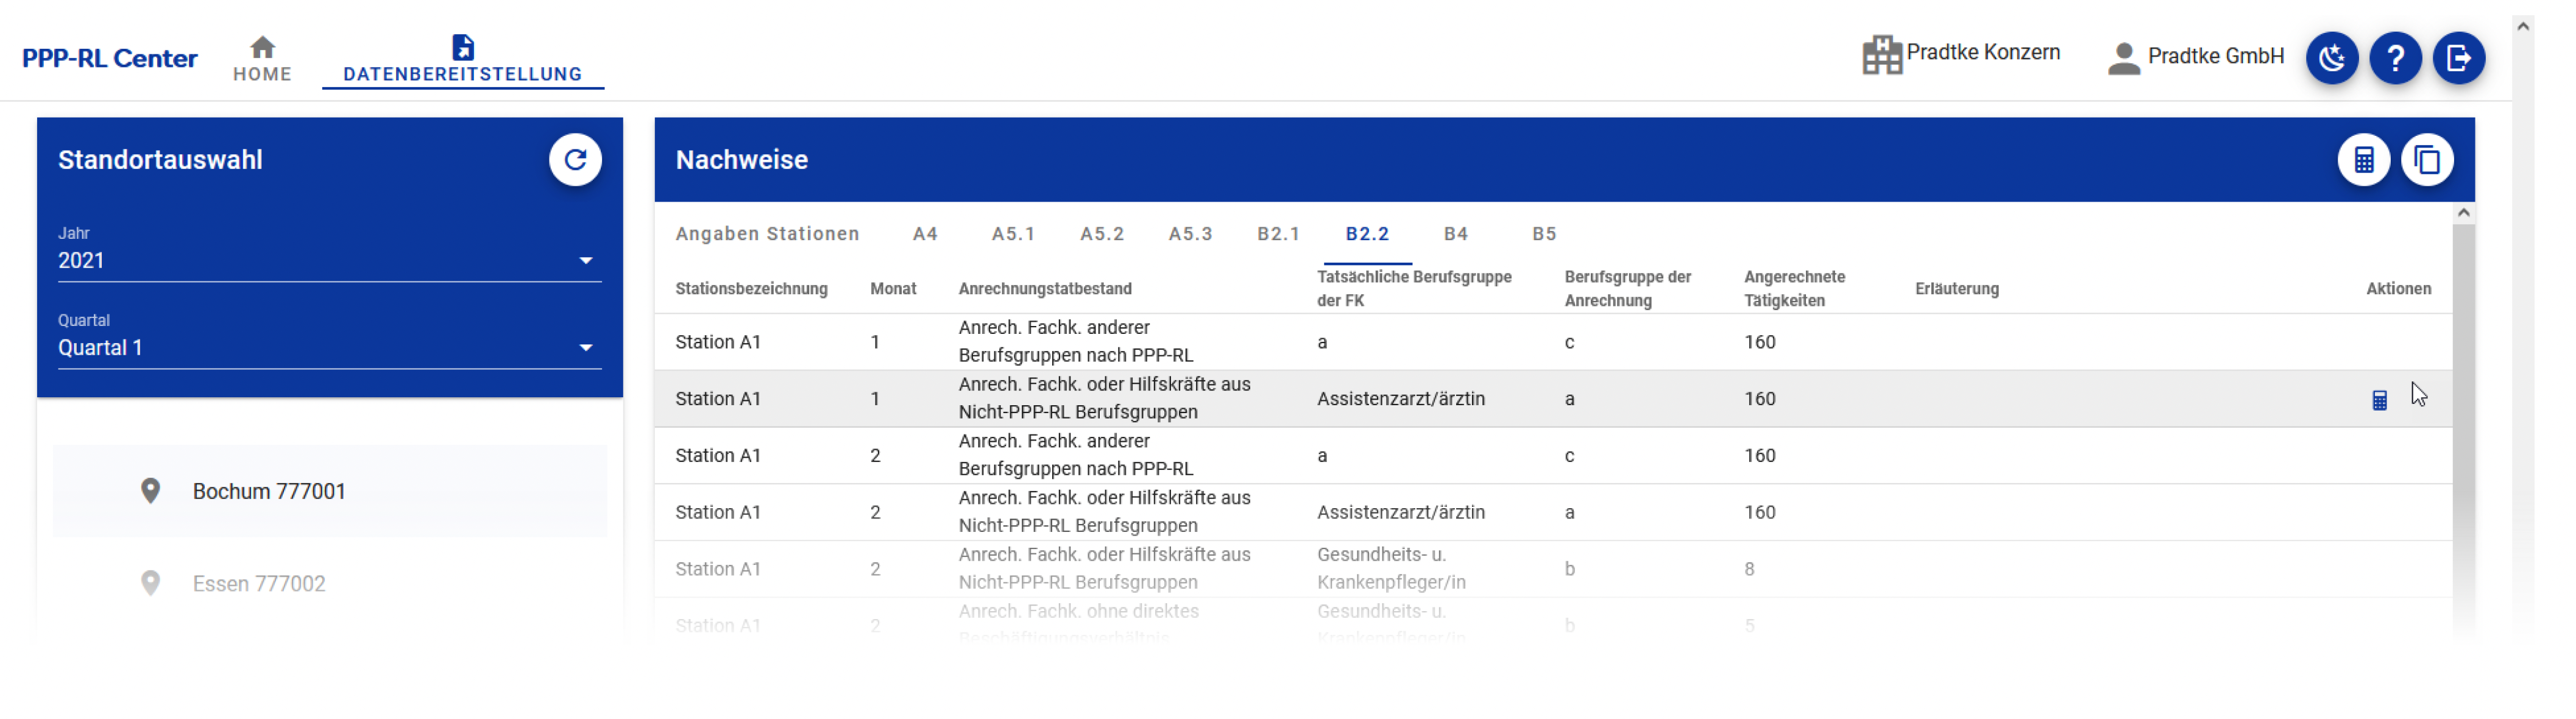Click the PPP-RL Center logo

click(110, 59)
